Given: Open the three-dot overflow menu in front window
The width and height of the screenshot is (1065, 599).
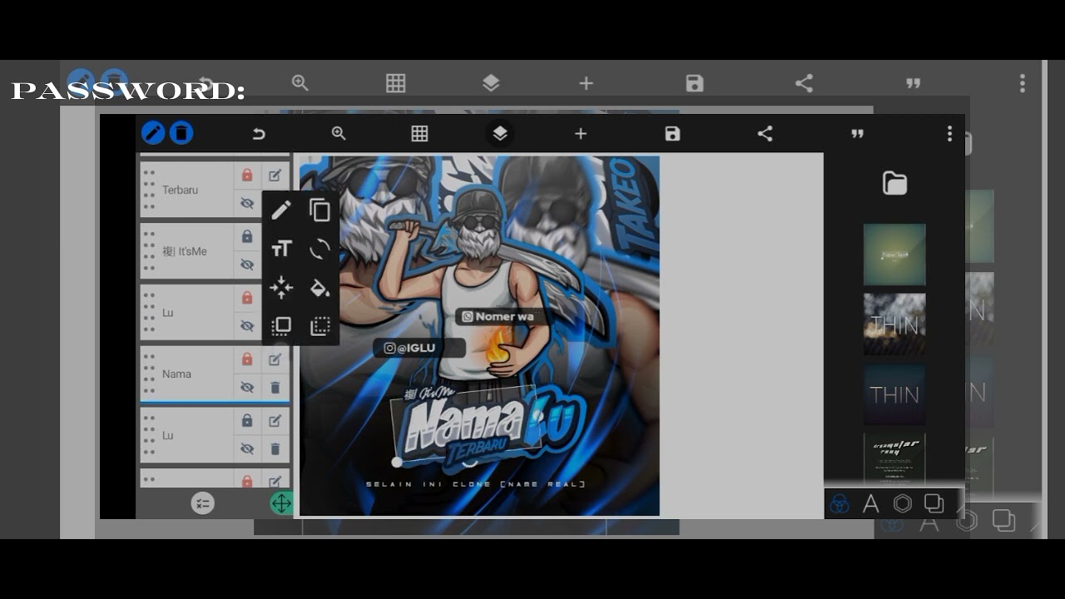Looking at the screenshot, I should point(949,134).
